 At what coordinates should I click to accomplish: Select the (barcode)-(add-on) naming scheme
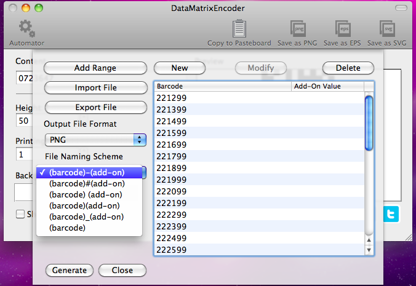pyautogui.click(x=89, y=173)
